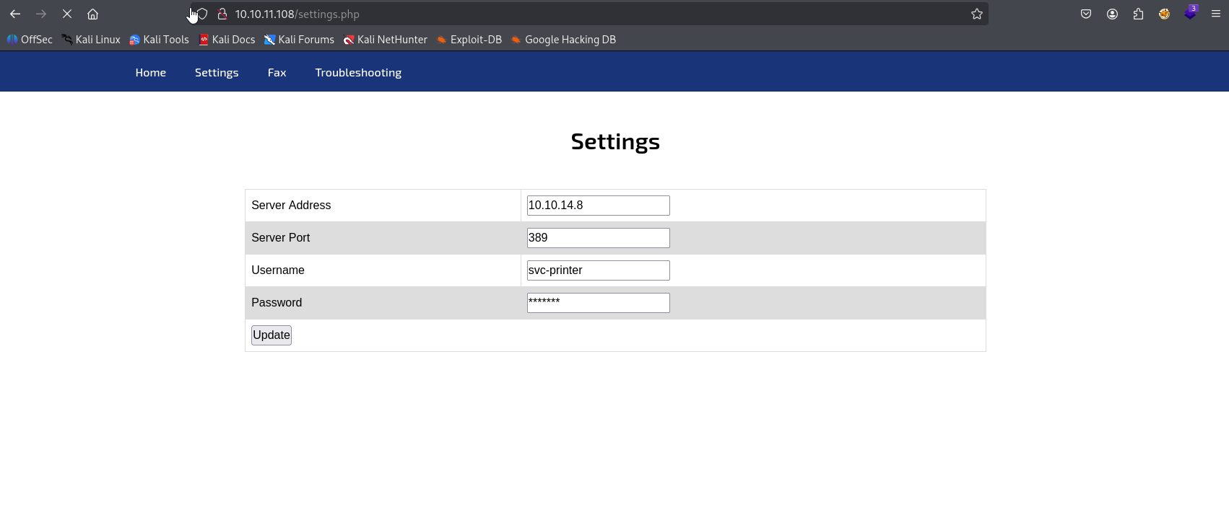
Task: Open the Pocket save icon
Action: click(1086, 14)
